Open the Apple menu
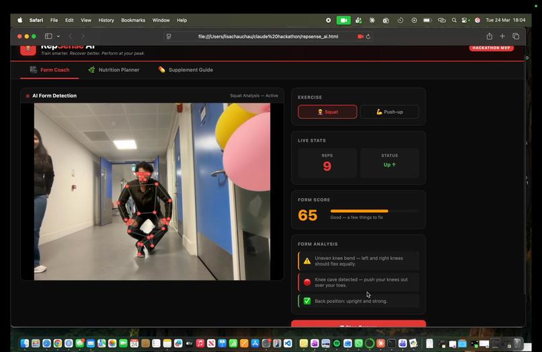542x352 pixels. pyautogui.click(x=20, y=20)
